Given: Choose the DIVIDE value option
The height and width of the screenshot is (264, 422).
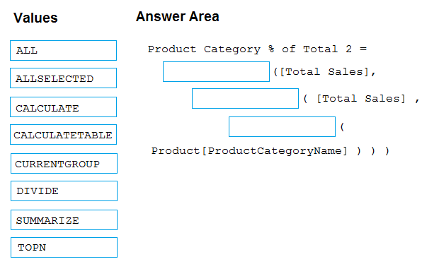Looking at the screenshot, I should coord(64,191).
